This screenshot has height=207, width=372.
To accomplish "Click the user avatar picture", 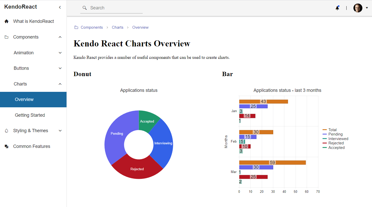I will click(358, 8).
